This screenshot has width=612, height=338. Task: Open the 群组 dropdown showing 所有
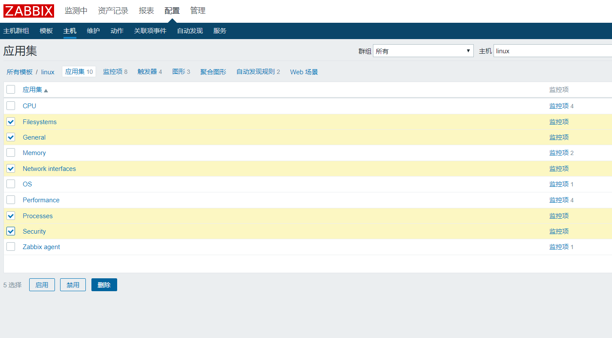(423, 51)
